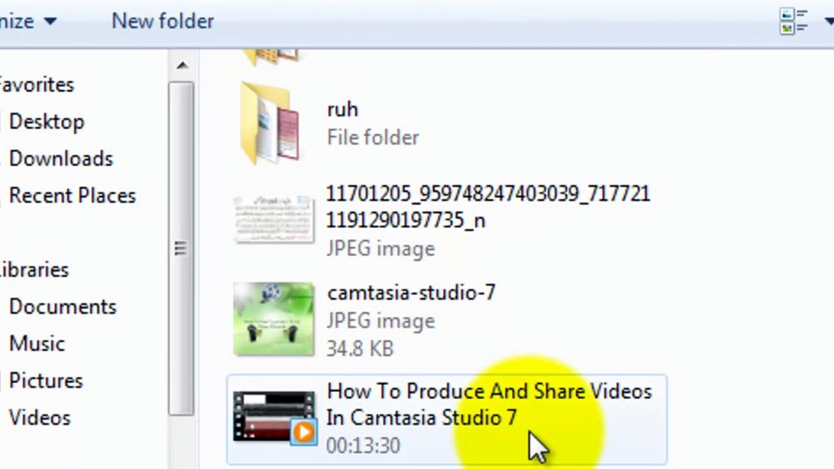Click the file name 'ruh'
Image resolution: width=834 pixels, height=469 pixels.
(x=342, y=109)
